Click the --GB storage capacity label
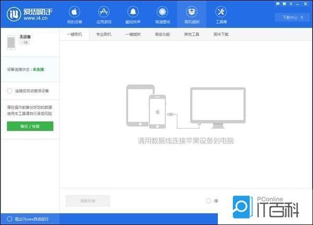Screen dimensions: 313x225 click(24, 42)
